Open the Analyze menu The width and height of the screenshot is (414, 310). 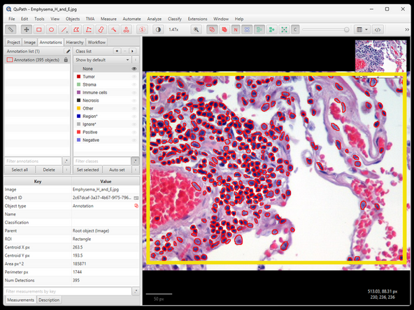point(154,19)
